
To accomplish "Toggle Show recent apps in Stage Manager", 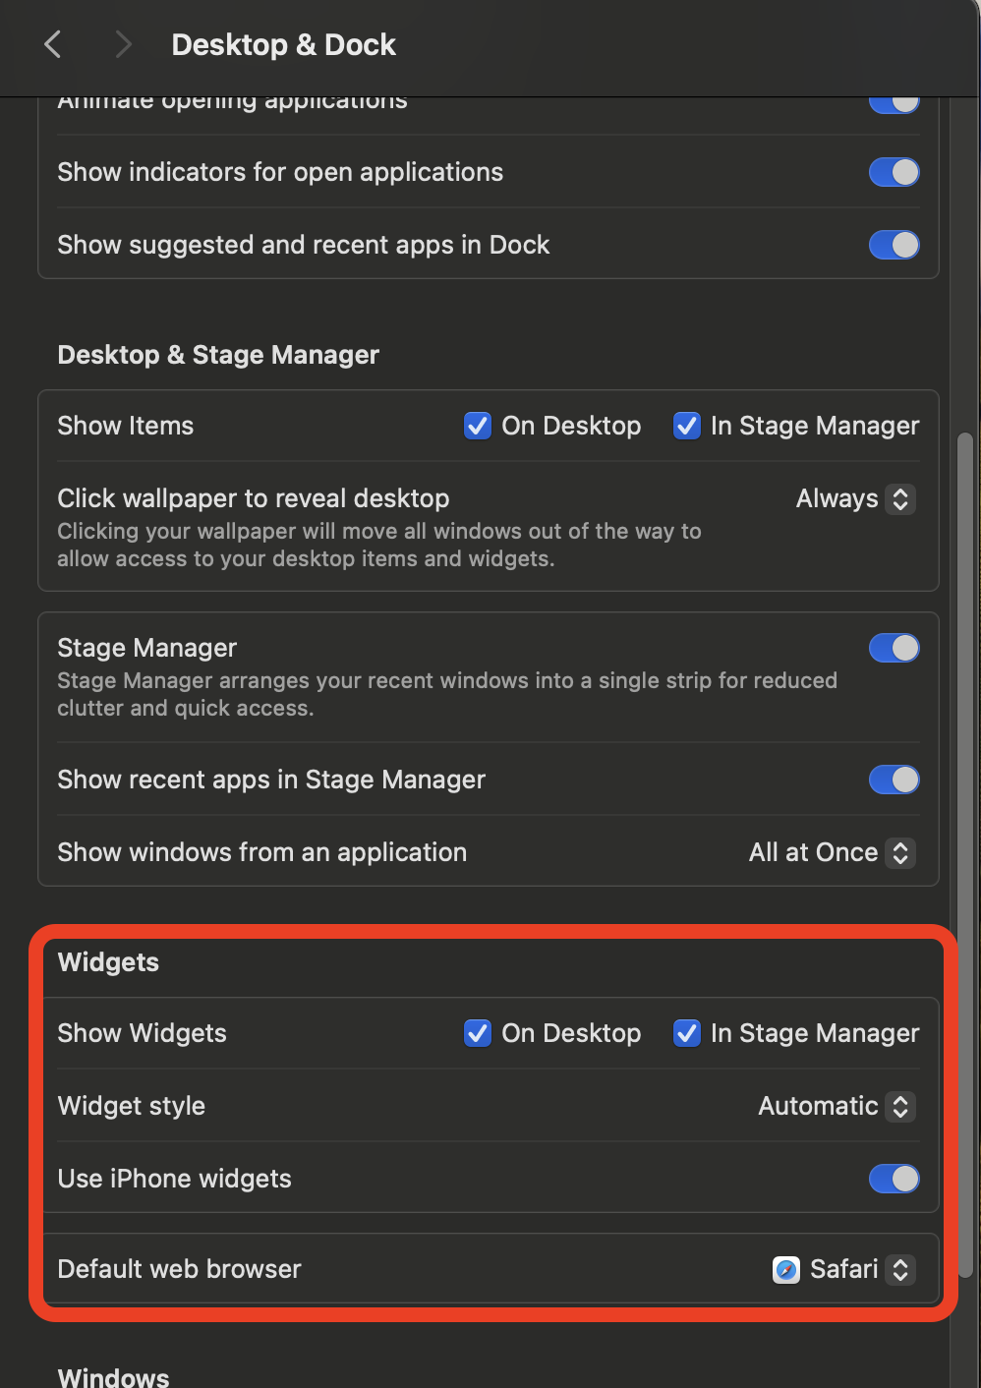I will tap(894, 780).
